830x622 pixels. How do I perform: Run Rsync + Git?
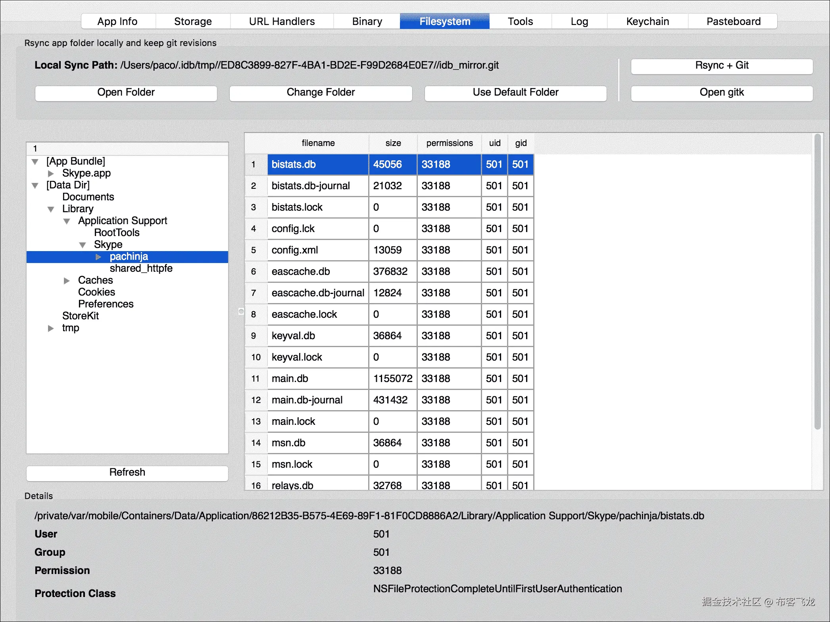pyautogui.click(x=722, y=66)
